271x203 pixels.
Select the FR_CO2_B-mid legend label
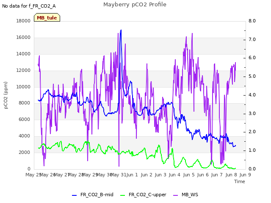(x=97, y=195)
